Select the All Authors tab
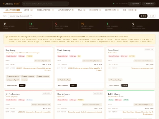The height and width of the screenshot is (119, 159). [13, 10]
